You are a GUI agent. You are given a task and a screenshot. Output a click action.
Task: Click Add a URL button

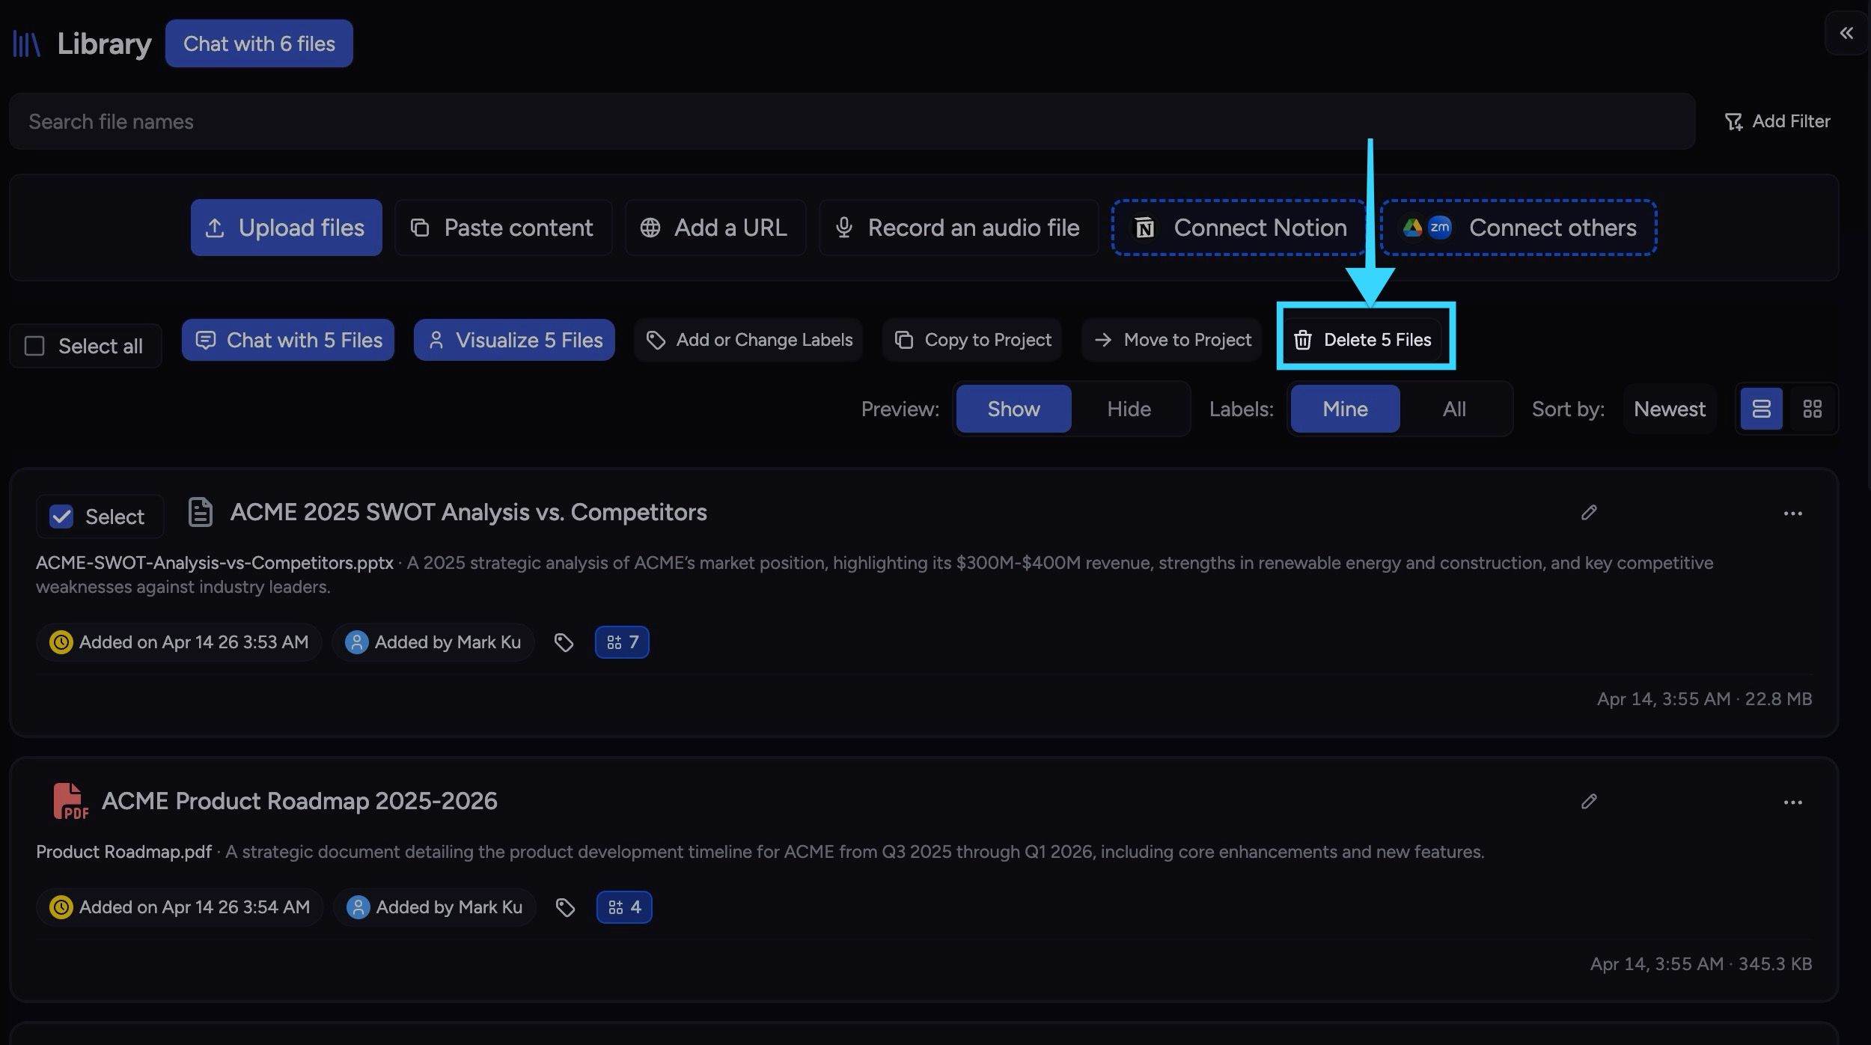[715, 228]
